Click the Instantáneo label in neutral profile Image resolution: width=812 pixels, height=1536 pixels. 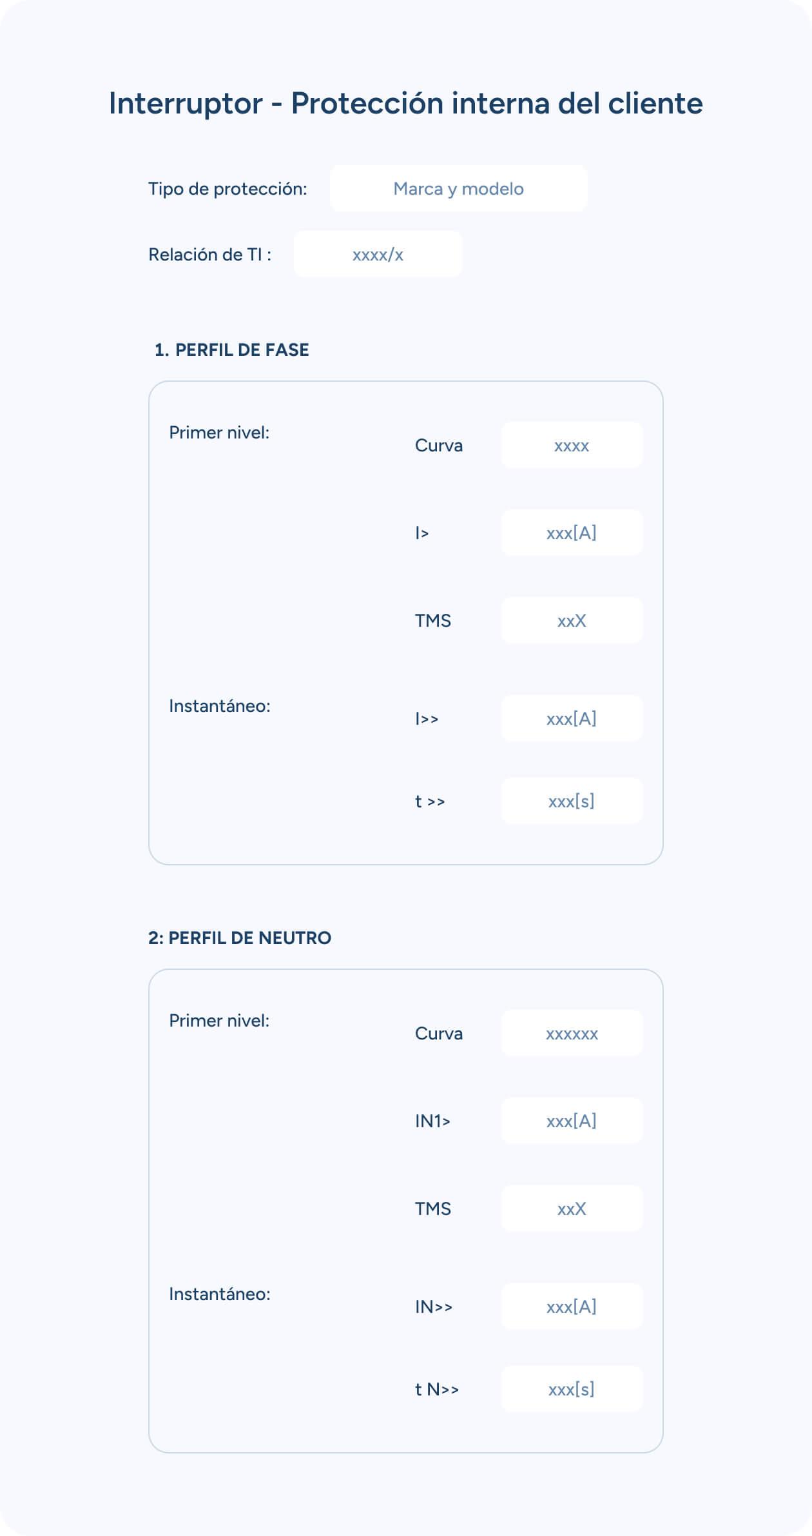(x=220, y=1294)
